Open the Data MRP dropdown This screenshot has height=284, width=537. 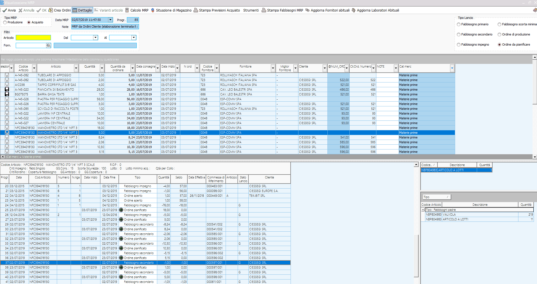click(x=111, y=20)
